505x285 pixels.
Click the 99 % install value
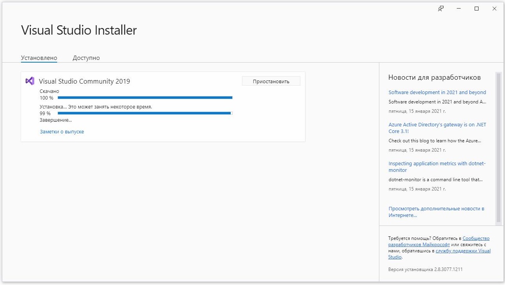click(45, 114)
